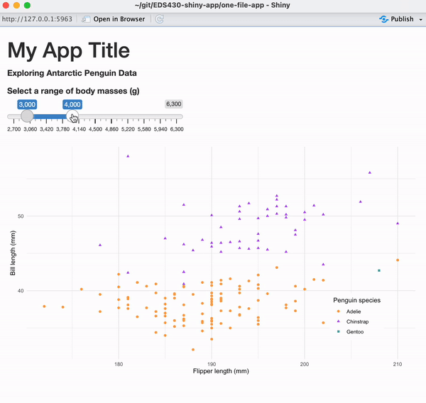
Task: Click the teal Gentoo legend square
Action: 338,331
